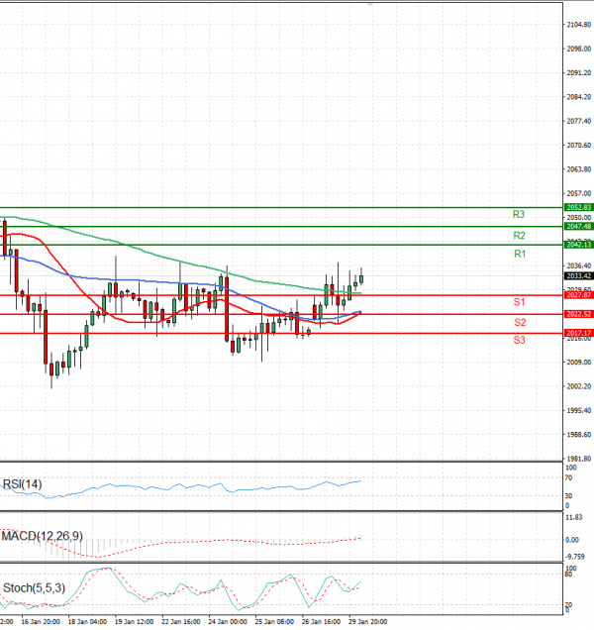
Task: Click the 2036.40 price axis value
Action: click(579, 266)
